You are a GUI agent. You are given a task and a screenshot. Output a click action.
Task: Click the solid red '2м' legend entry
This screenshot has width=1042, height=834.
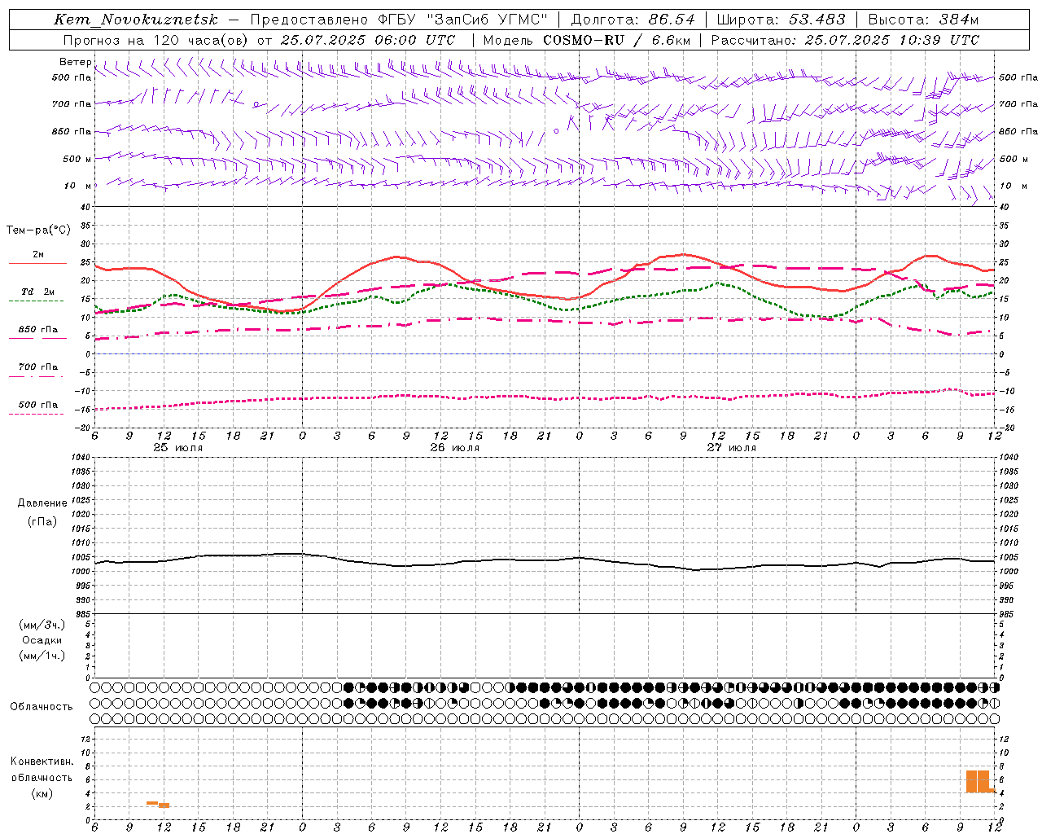(37, 258)
